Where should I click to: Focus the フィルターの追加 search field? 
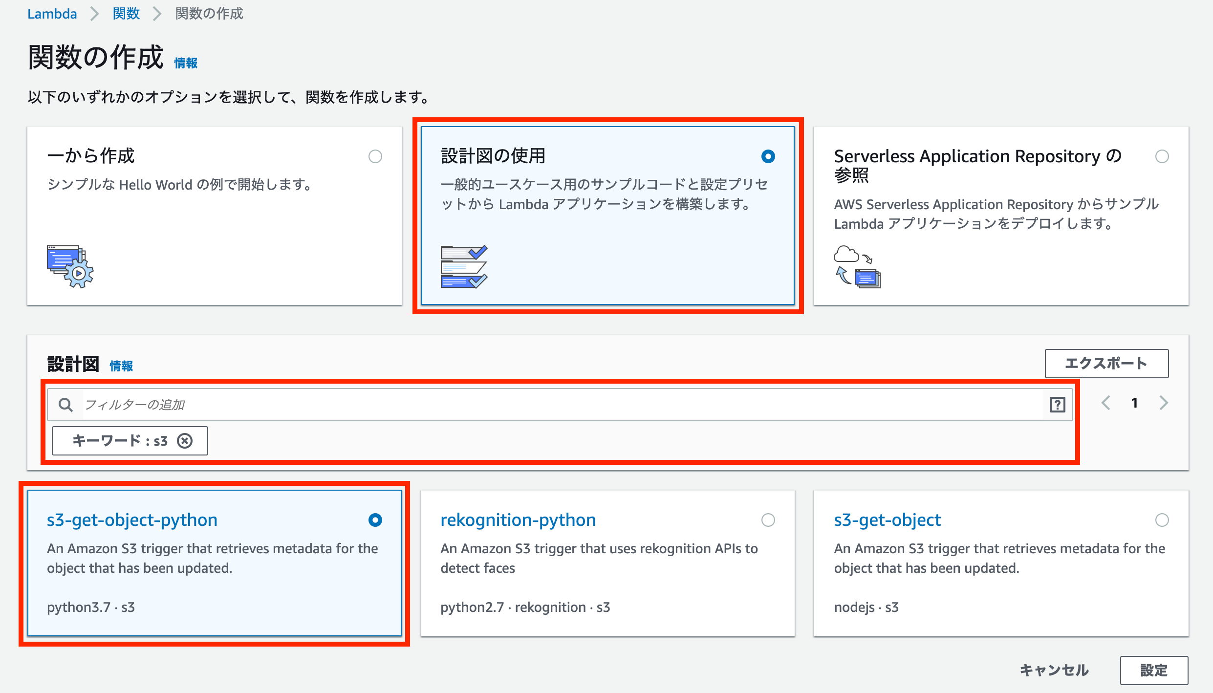tap(562, 405)
